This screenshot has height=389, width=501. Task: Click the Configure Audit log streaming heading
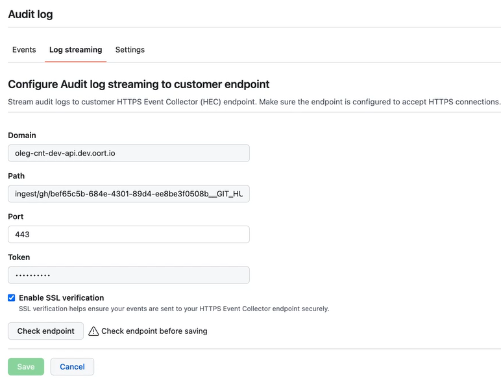pyautogui.click(x=138, y=84)
